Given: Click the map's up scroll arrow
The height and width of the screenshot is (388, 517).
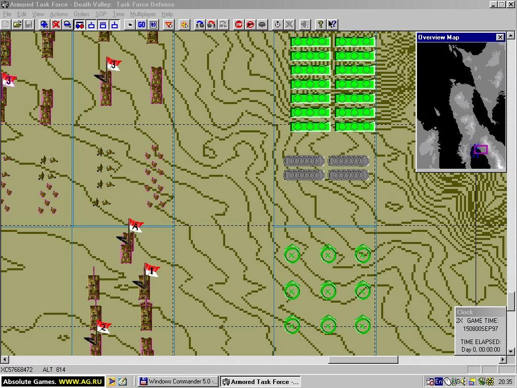Looking at the screenshot, I should click(x=511, y=35).
